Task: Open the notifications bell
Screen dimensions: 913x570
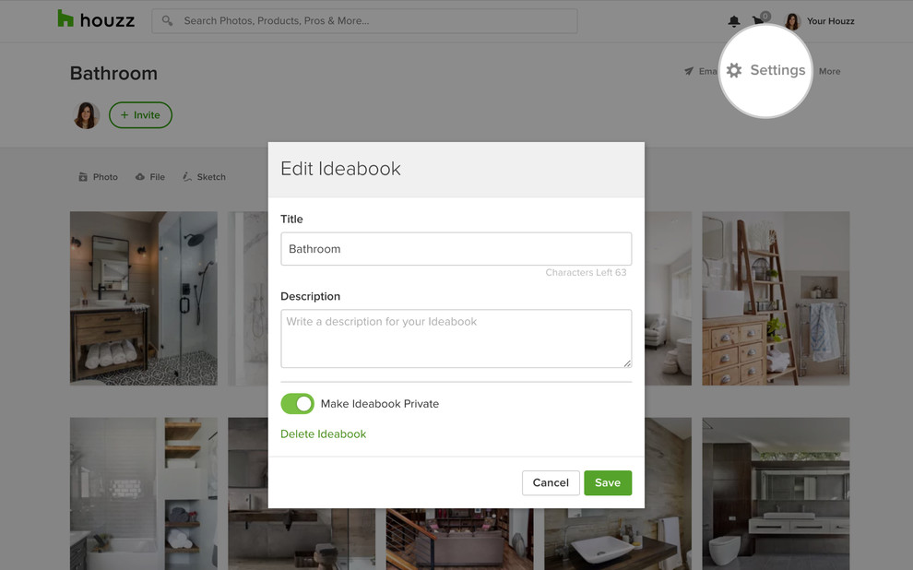Action: [x=734, y=21]
